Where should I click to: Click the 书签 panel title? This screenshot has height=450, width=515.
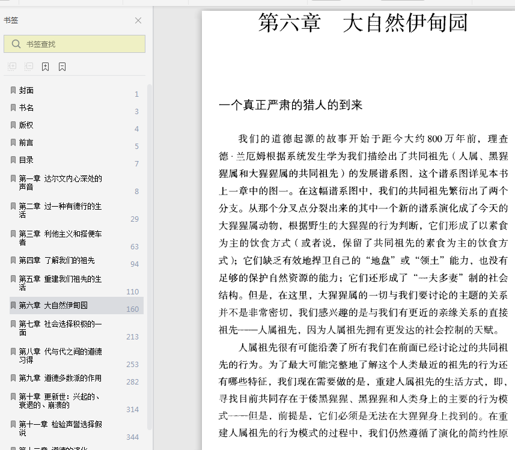tap(11, 20)
